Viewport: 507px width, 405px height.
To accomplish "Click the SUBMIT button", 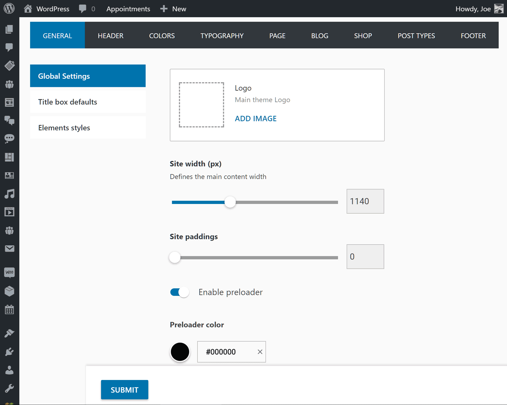I will point(125,390).
